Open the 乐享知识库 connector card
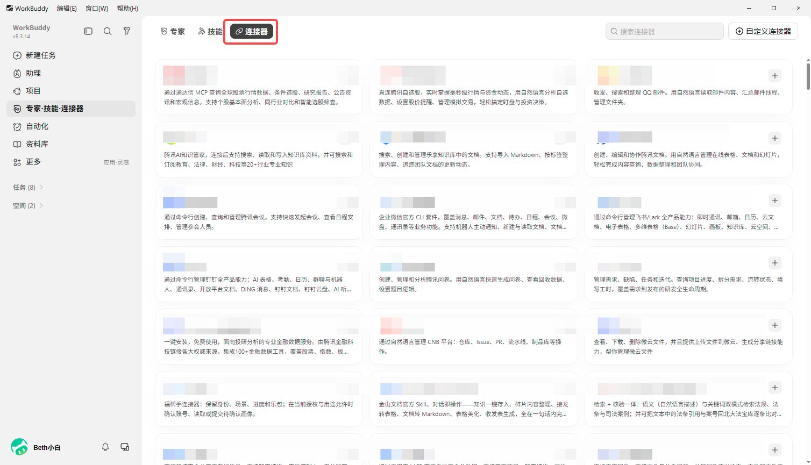This screenshot has width=811, height=465. coord(474,149)
